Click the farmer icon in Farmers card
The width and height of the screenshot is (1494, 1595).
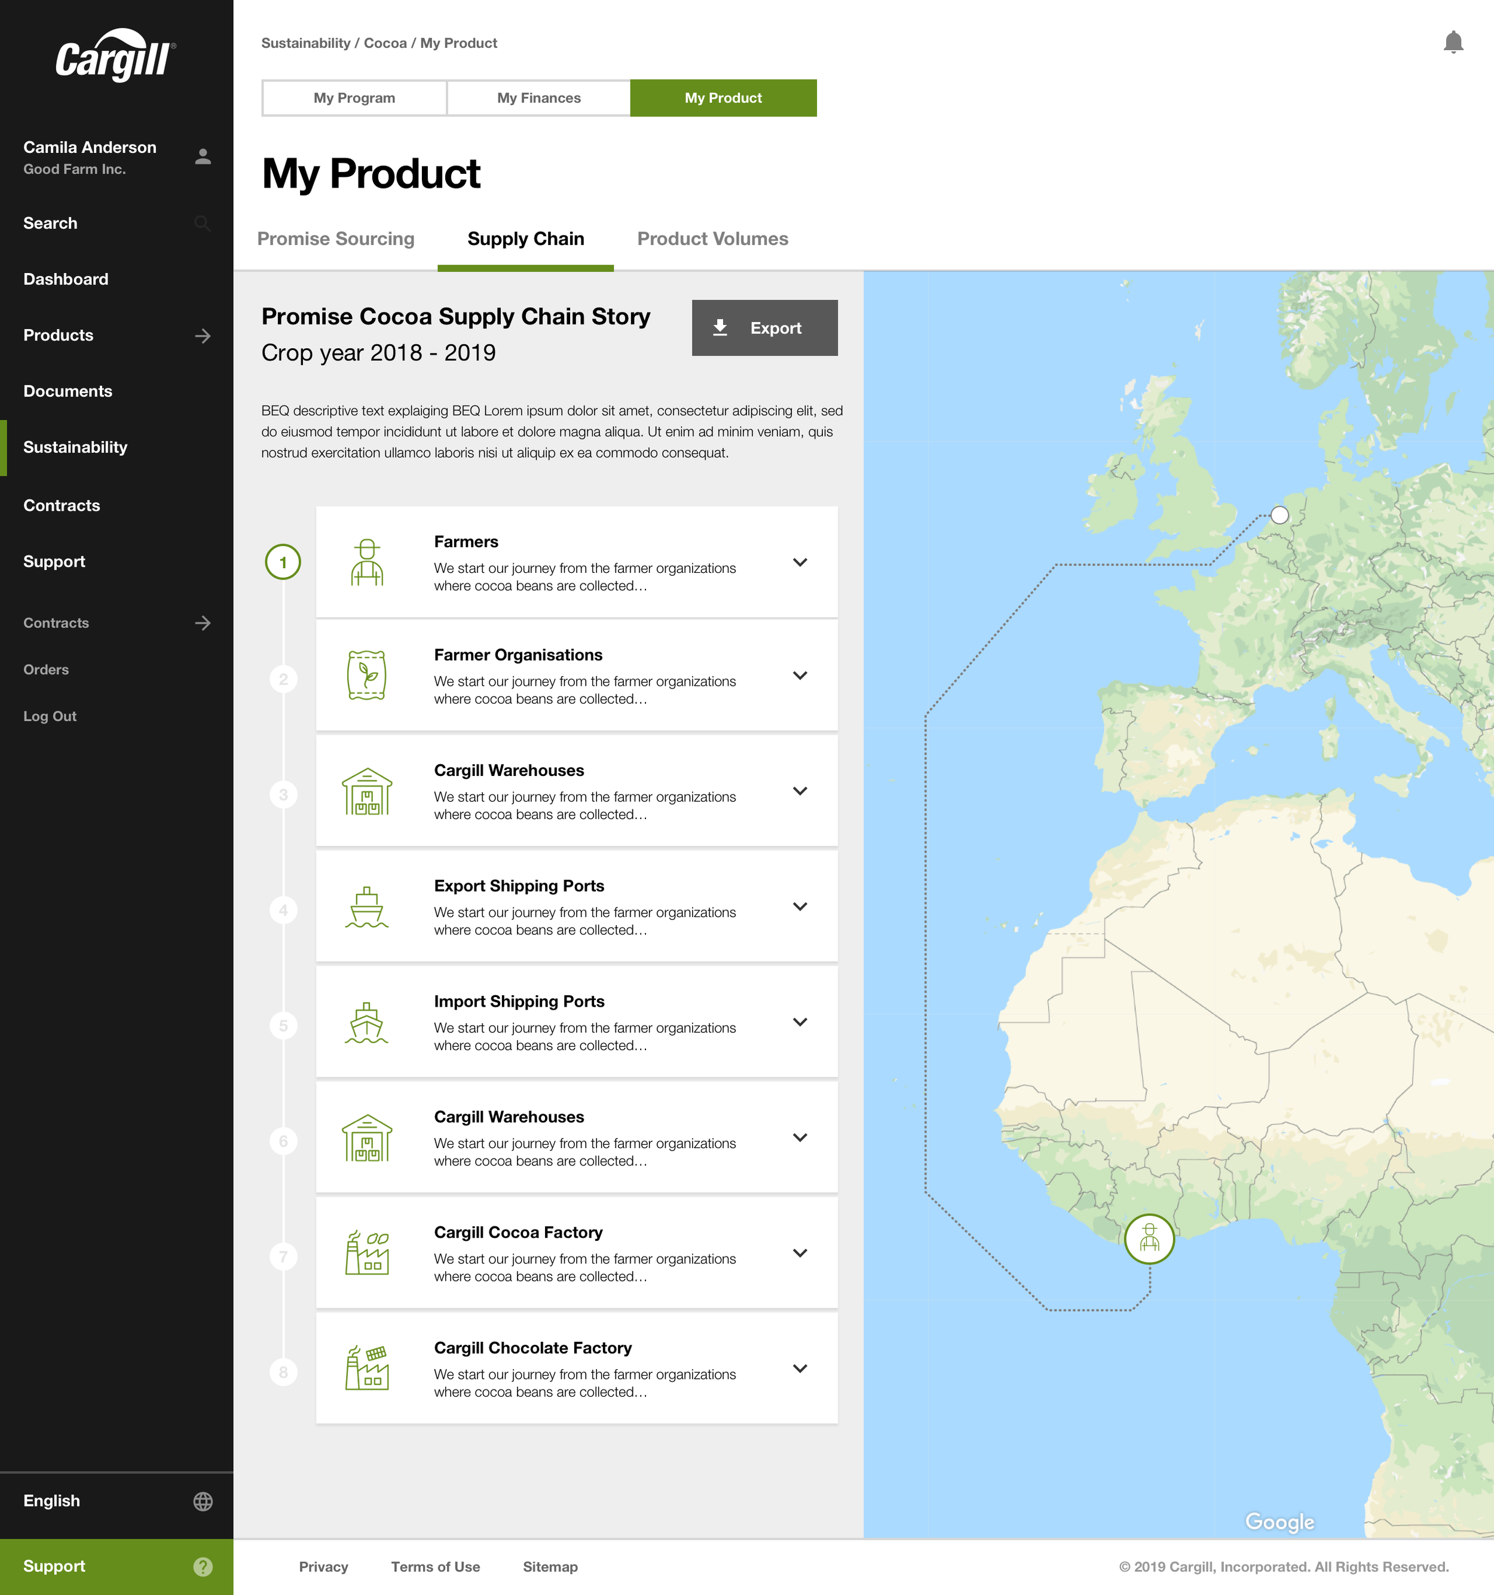tap(367, 562)
